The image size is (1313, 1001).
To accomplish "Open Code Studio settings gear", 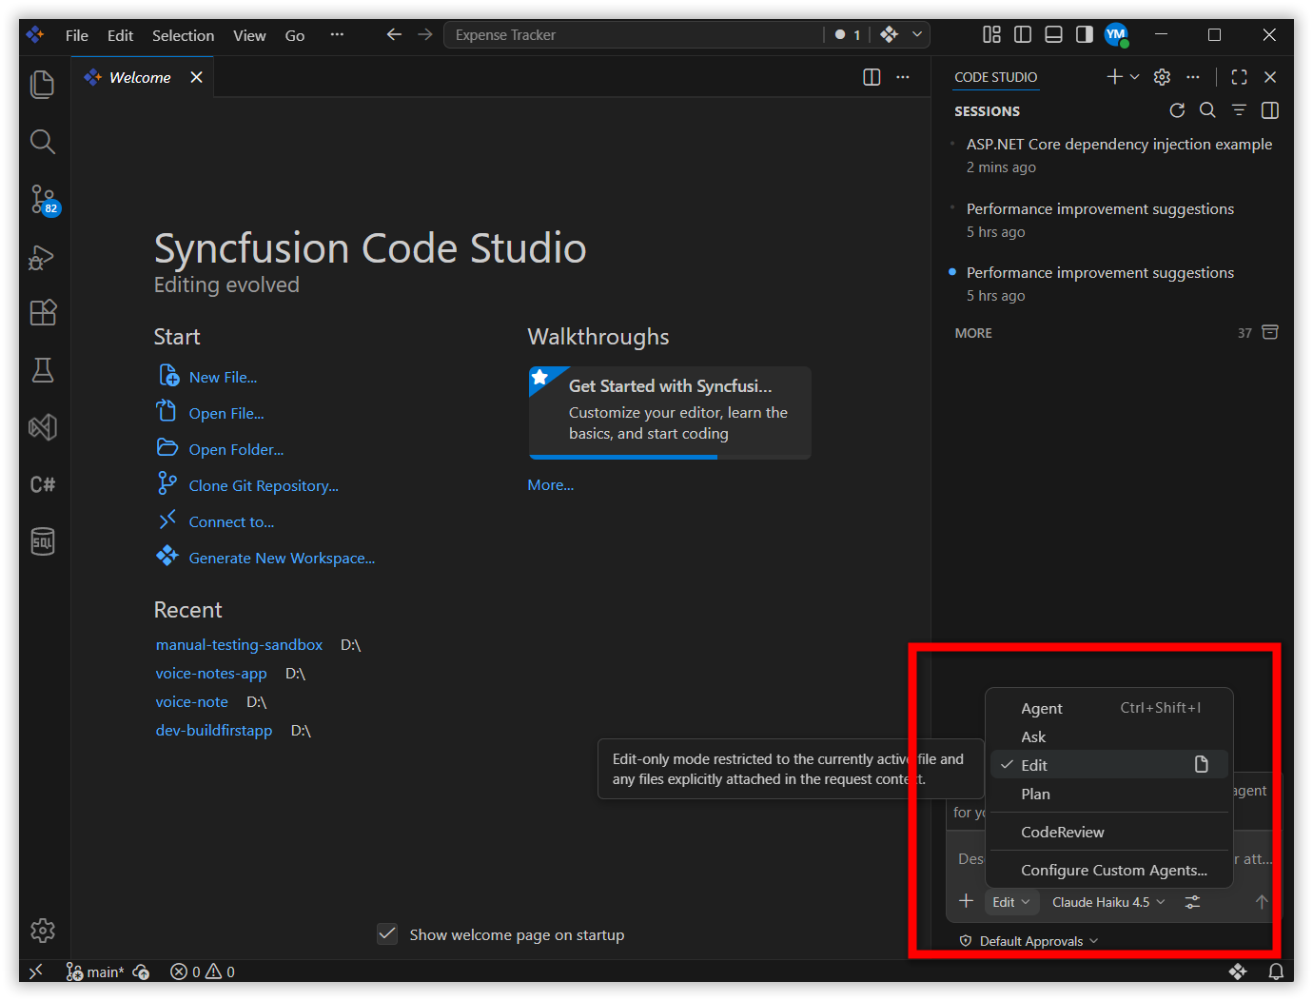I will point(1162,77).
